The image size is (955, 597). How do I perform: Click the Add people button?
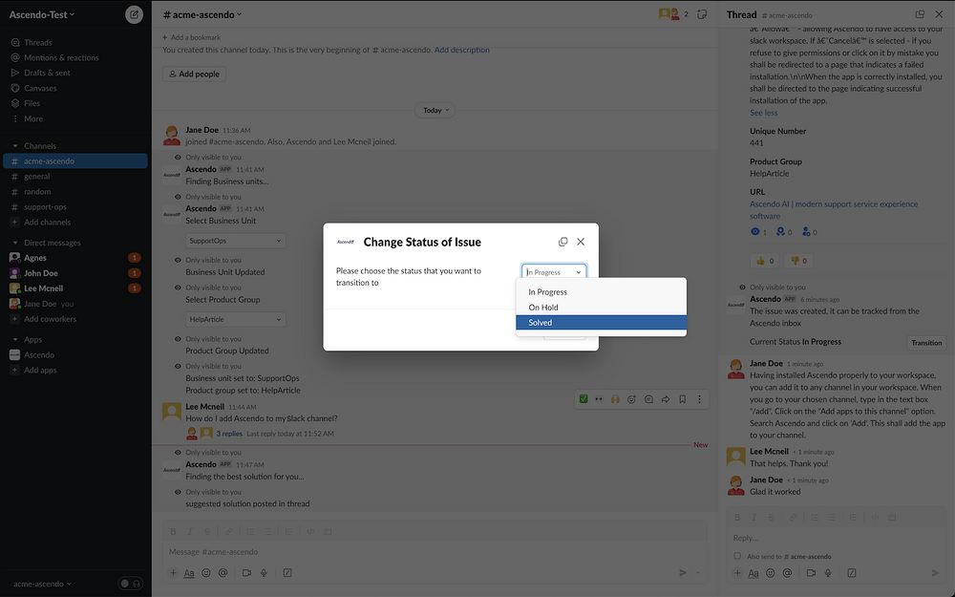coord(194,74)
